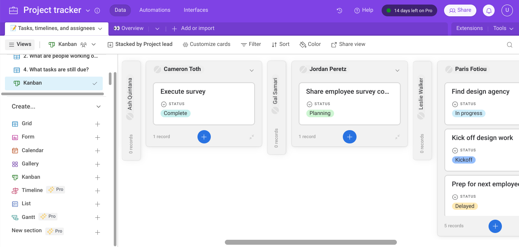Open Customize cards options

pos(207,44)
